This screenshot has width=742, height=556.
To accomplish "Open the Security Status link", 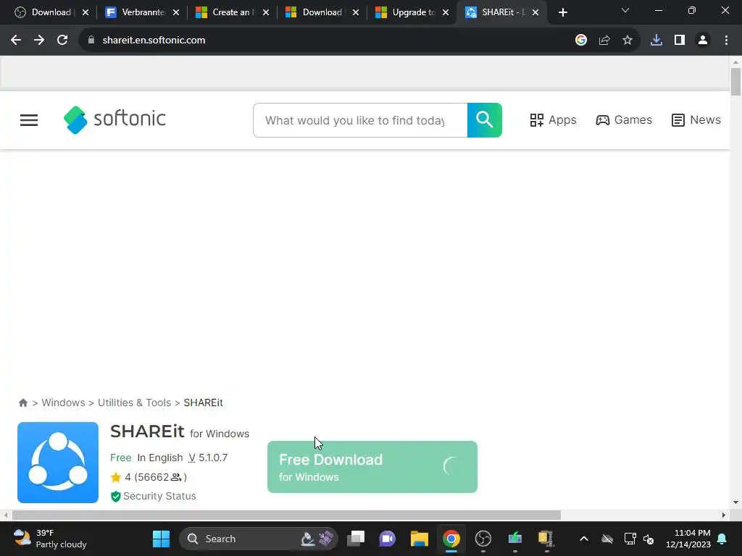I will coord(154,496).
